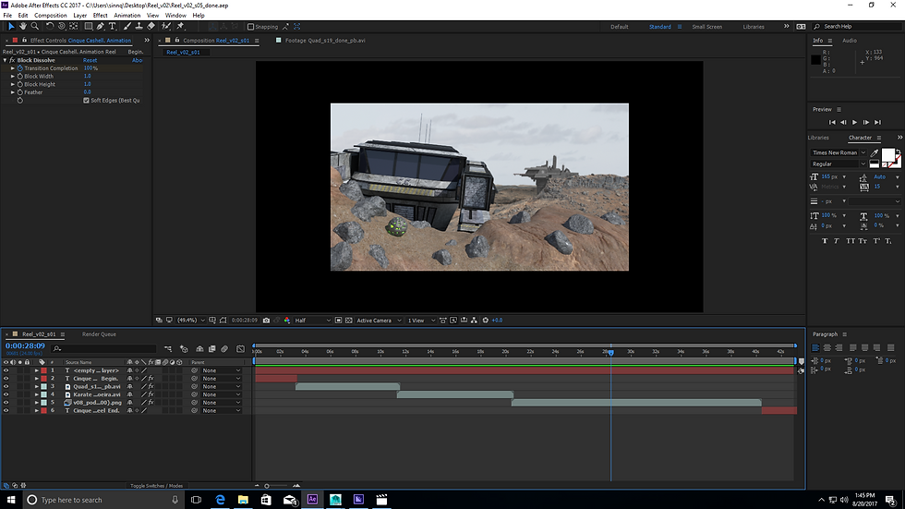
Task: Open the composition mini-flowchart in timeline
Action: [x=168, y=348]
